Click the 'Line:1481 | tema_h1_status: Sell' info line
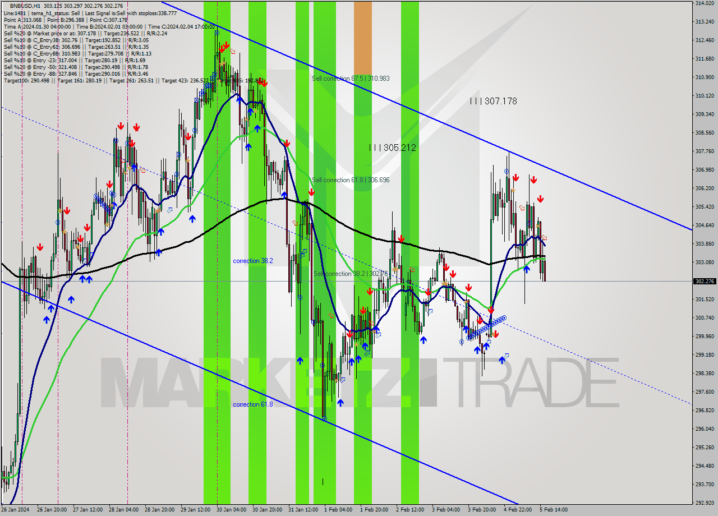Viewport: 718px width, 516px height. click(90, 13)
